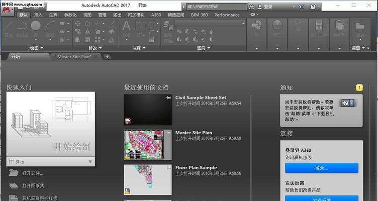The width and height of the screenshot is (378, 201).
Task: Toggle pin on Floor Plan Sample thumbnail
Action: (168, 167)
